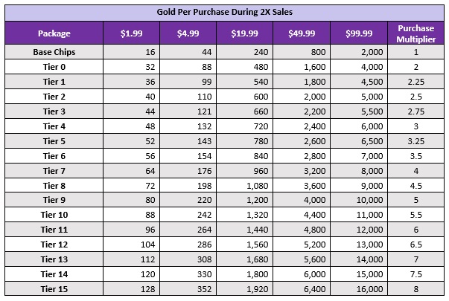Click the 5,200 cell in Tier 12 row
Viewport: 449px width, 301px height.
pyautogui.click(x=302, y=245)
